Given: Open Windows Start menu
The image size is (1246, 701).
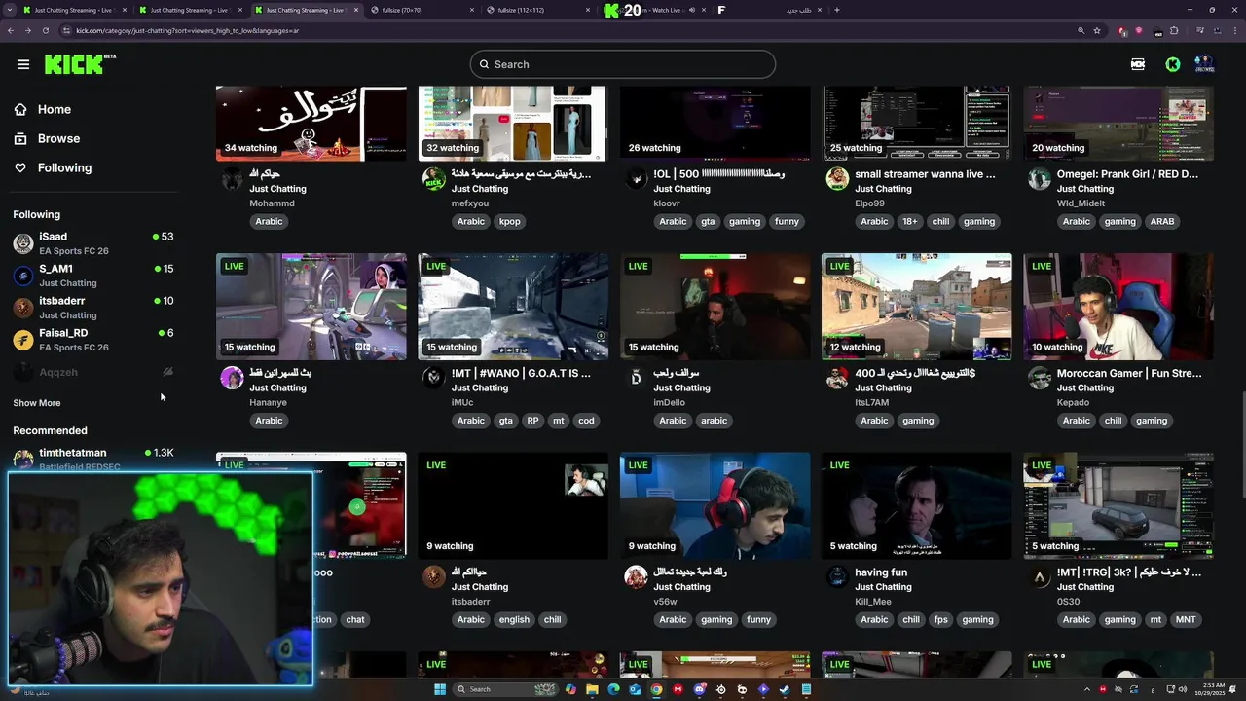Looking at the screenshot, I should click(x=440, y=689).
